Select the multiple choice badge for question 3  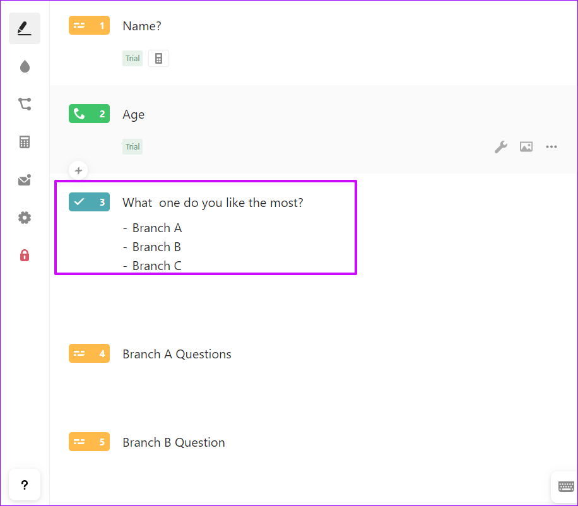point(89,203)
